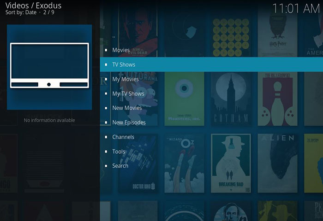This screenshot has width=323, height=221.
Task: Open the Movies category
Action: click(x=211, y=50)
